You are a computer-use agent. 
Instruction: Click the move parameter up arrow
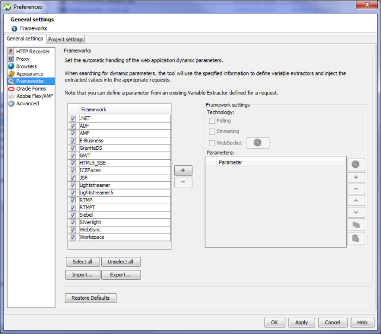356,201
